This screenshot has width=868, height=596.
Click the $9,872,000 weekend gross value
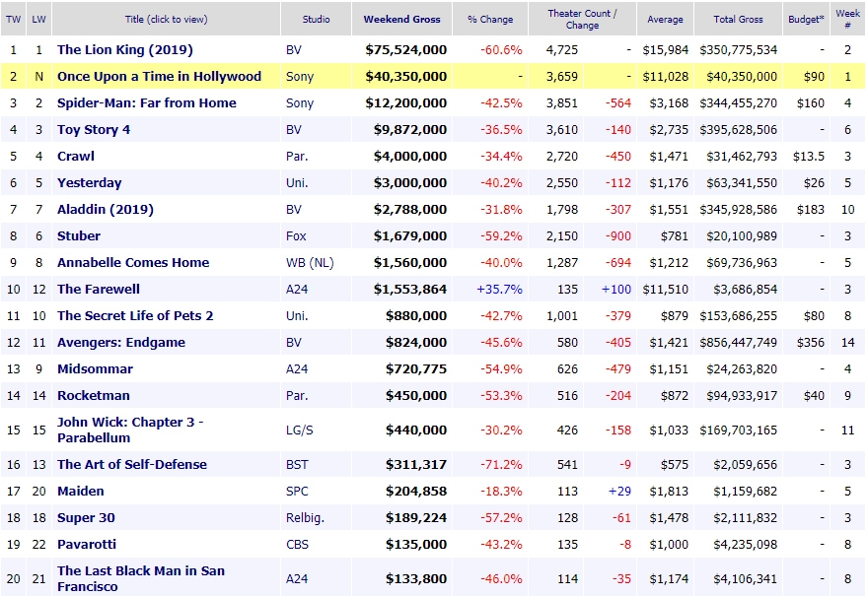pos(410,129)
